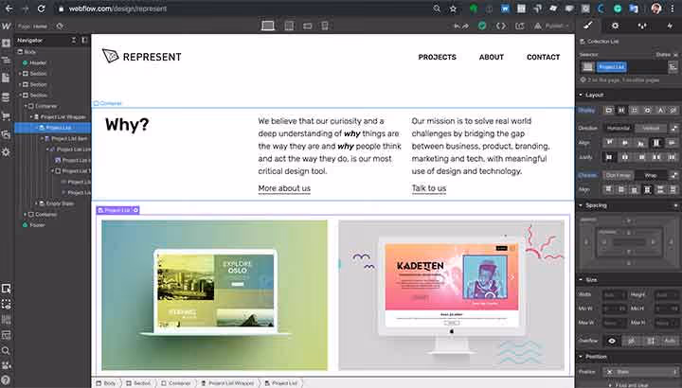
Task: Open the States dropdown in Selector
Action: pyautogui.click(x=667, y=55)
